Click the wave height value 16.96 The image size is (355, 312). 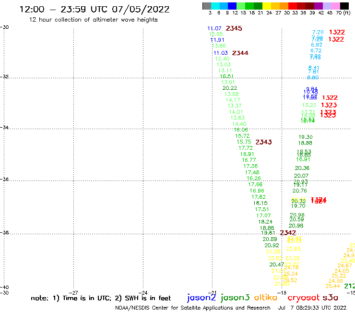(x=257, y=191)
